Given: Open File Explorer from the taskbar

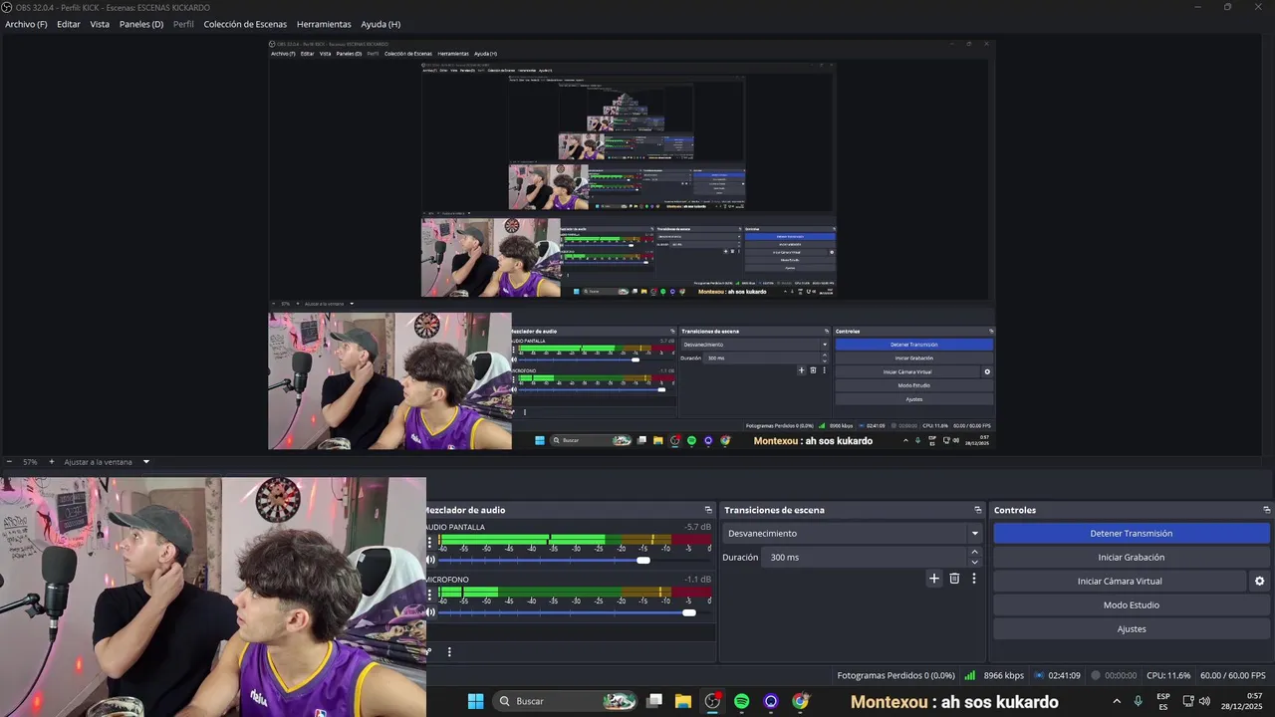Looking at the screenshot, I should pyautogui.click(x=683, y=701).
